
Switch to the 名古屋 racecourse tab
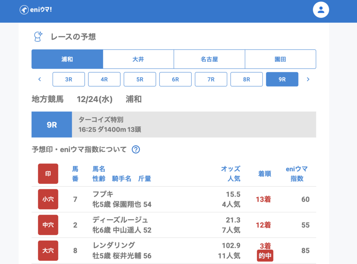coord(210,59)
